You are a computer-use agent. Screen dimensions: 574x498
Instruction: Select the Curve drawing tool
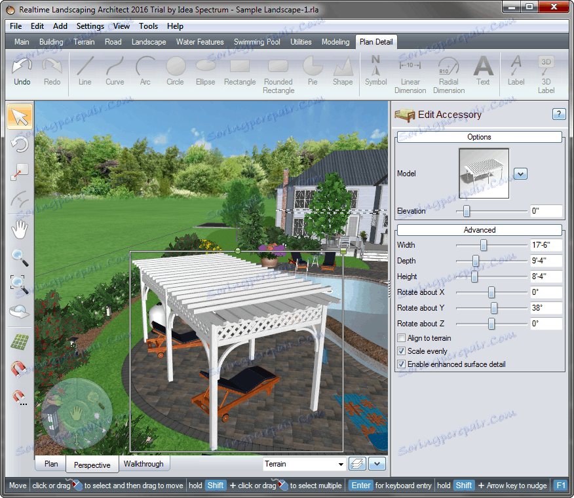[115, 72]
